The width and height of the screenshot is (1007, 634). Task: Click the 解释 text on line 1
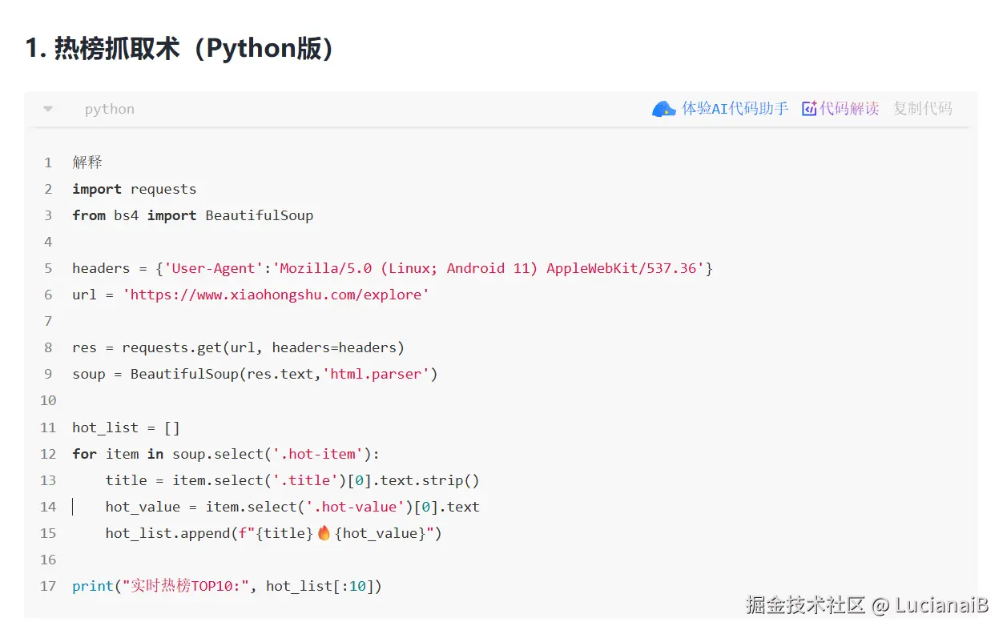(x=87, y=163)
